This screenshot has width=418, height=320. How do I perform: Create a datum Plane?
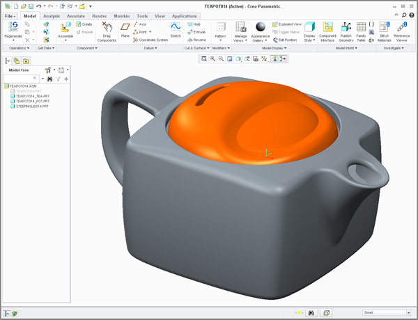pos(125,29)
